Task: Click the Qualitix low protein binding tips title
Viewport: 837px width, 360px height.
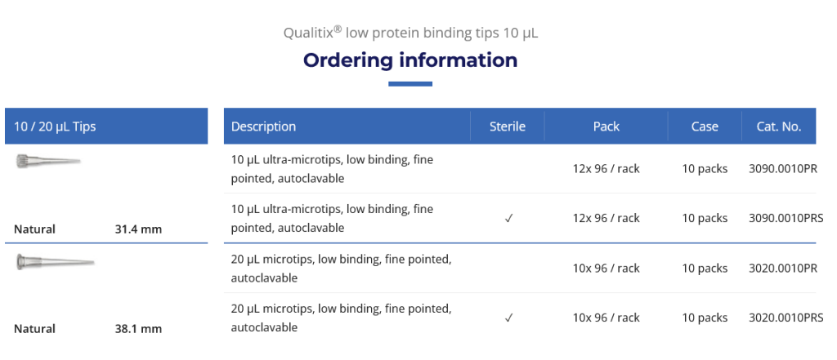Action: pos(410,33)
